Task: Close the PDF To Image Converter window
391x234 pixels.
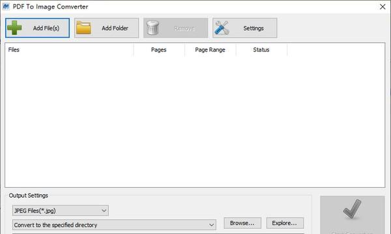Action: [383, 6]
